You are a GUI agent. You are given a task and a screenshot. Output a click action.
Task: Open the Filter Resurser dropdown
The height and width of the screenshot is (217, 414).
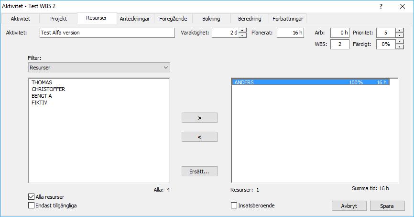(99, 68)
